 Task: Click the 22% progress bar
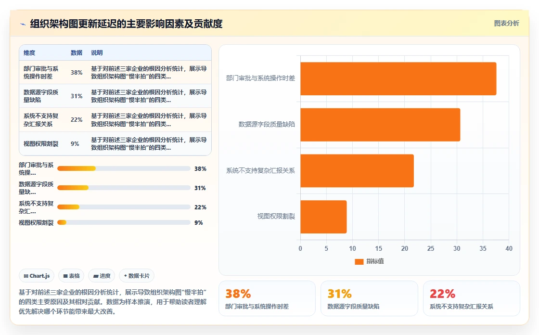[x=124, y=207]
